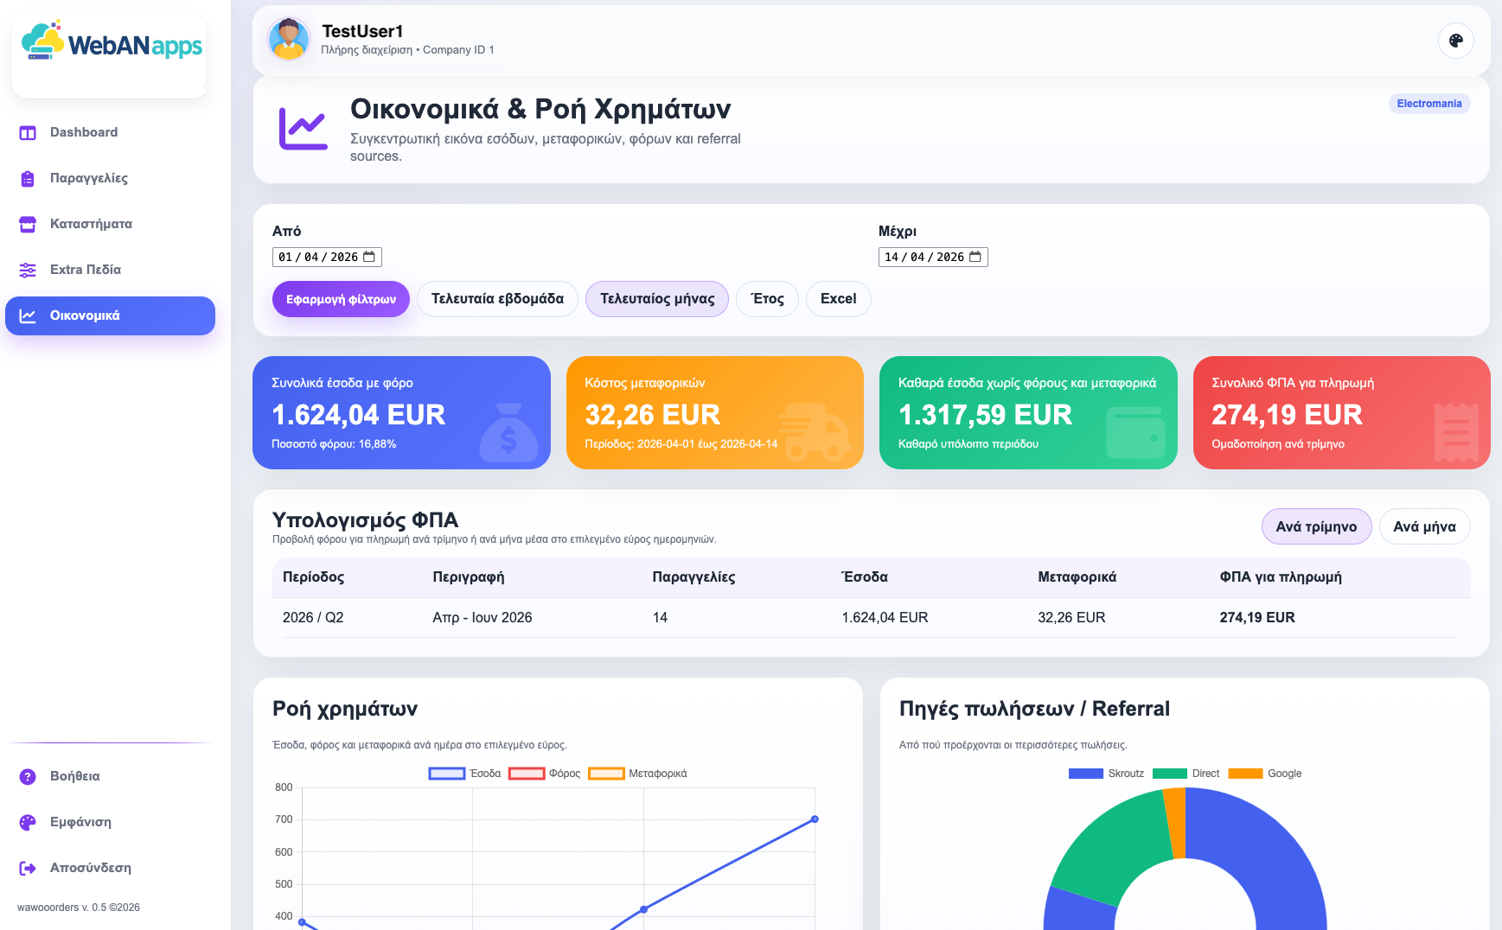
Task: Toggle Έσοδα series in cash flow legend
Action: 465,774
